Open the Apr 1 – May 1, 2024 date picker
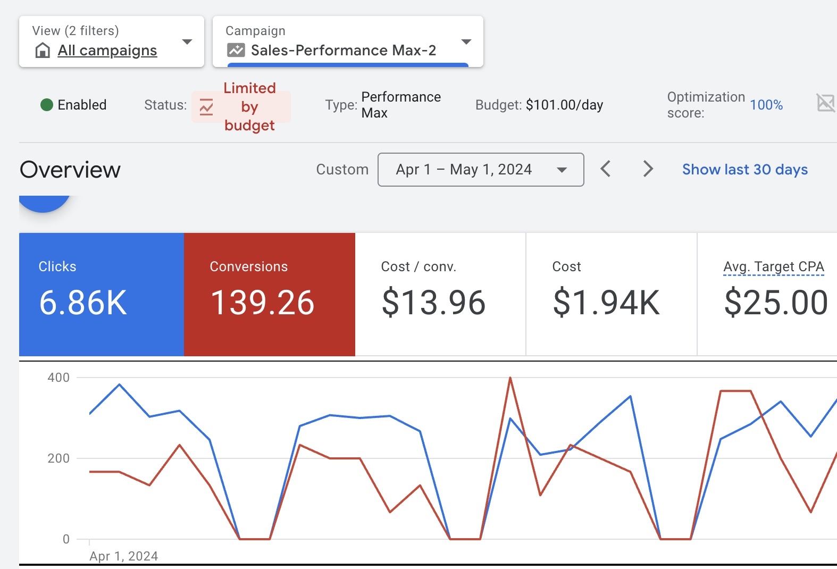Viewport: 837px width, 569px height. (481, 170)
